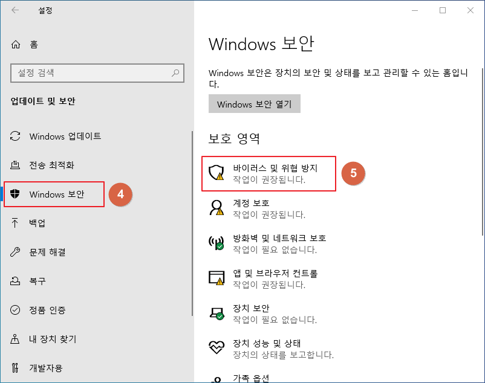Image resolution: width=485 pixels, height=383 pixels.
Task: Open 장치 보안 protection area
Action: (263, 314)
